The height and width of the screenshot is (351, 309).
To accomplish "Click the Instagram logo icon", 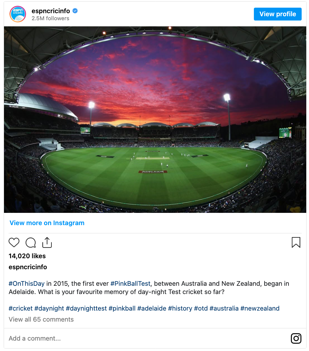I will pyautogui.click(x=296, y=338).
